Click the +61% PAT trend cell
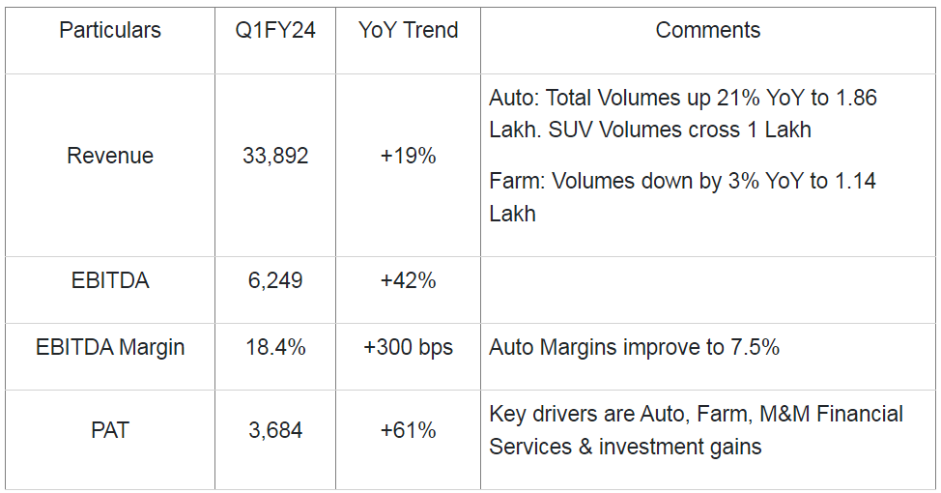 [x=408, y=430]
